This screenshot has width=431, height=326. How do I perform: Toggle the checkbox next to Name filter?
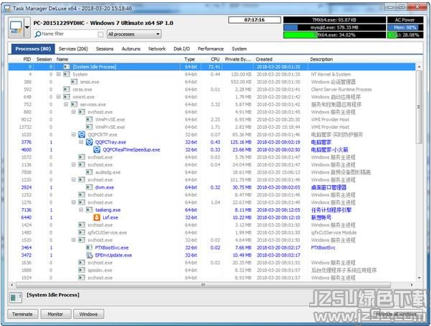coord(101,34)
